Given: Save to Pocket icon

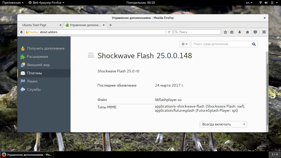Looking at the screenshot, I should pyautogui.click(x=255, y=32).
